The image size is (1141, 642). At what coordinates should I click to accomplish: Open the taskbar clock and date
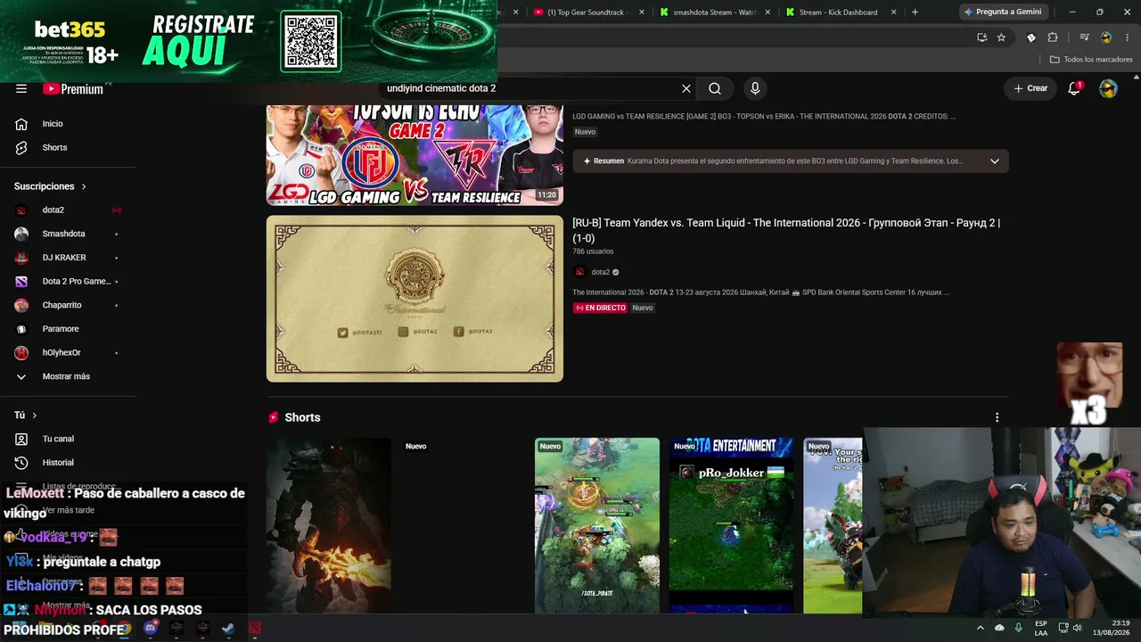click(1109, 628)
